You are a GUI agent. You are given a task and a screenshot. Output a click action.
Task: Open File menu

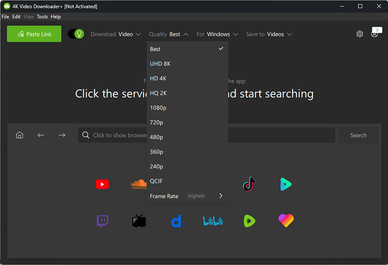pyautogui.click(x=6, y=17)
